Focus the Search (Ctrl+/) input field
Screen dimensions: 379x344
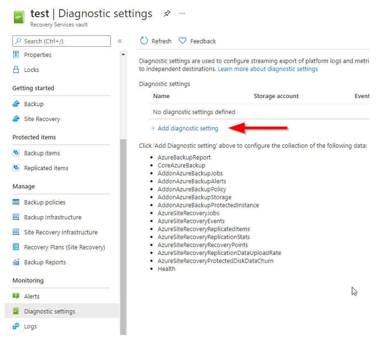point(61,41)
